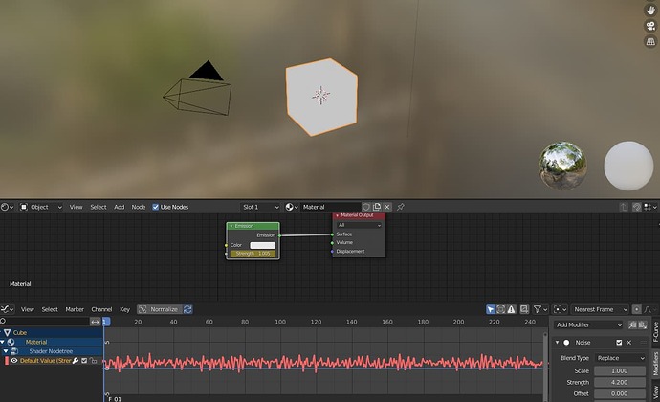The height and width of the screenshot is (402, 660).
Task: Open shader editor Add menu
Action: click(120, 207)
